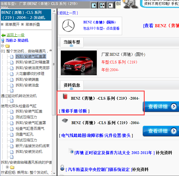Select 通过起动机转动发动机 tree item

(19, 96)
